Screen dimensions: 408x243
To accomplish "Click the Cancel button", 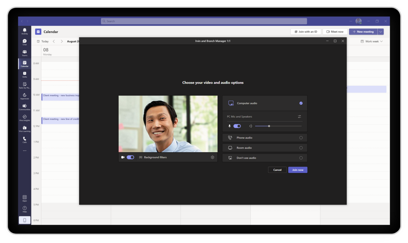I will pos(277,170).
